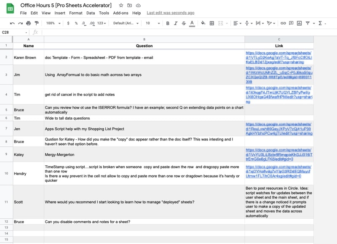Star the Office Hours 5 document
Screen dimensions: 337x244
pyautogui.click(x=121, y=5)
